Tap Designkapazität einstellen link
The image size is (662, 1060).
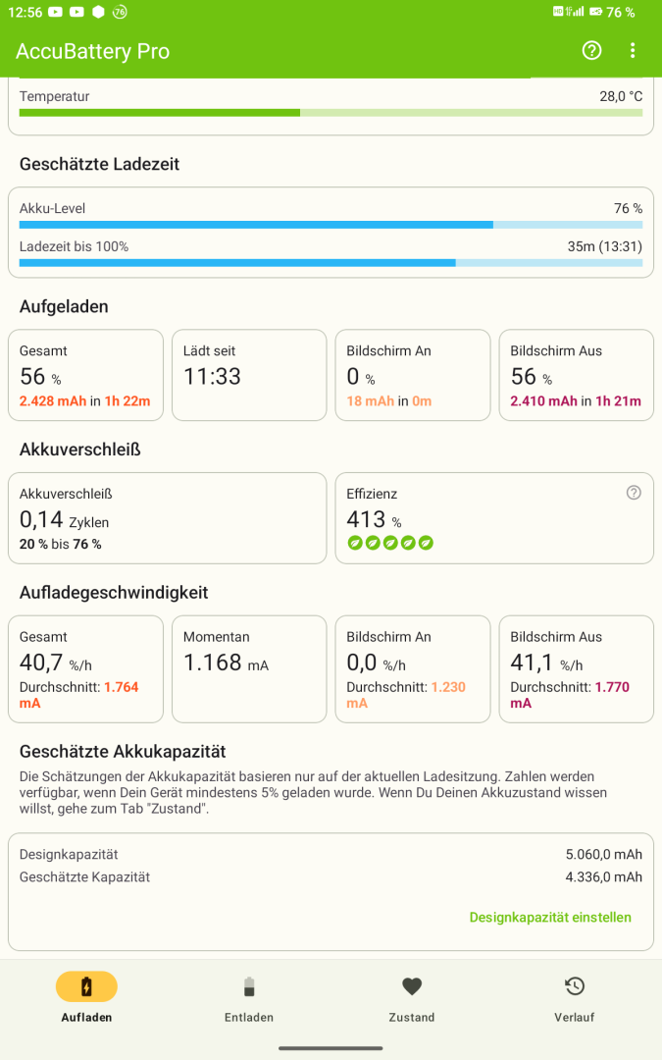(x=550, y=918)
